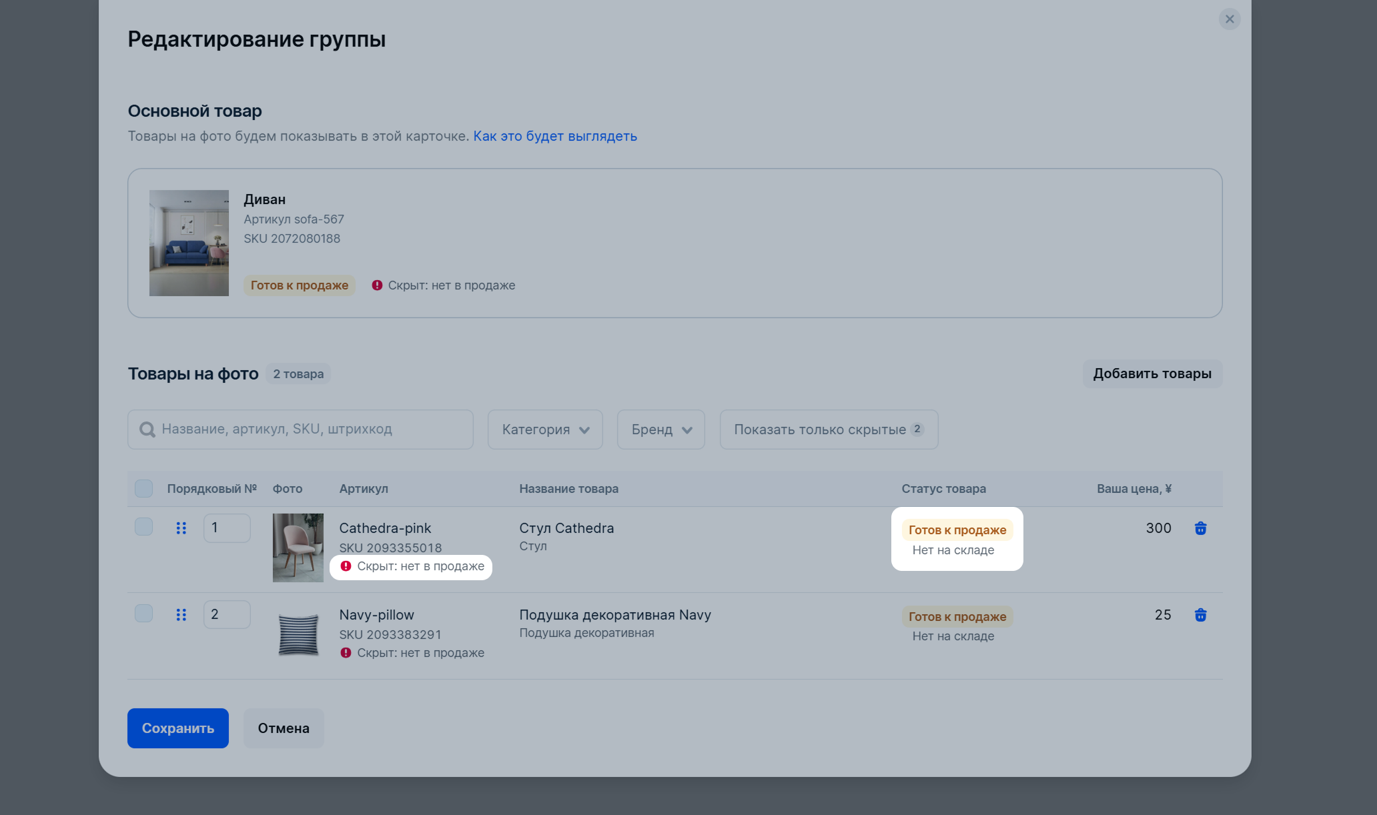Click Сохранить to save the group

[178, 728]
